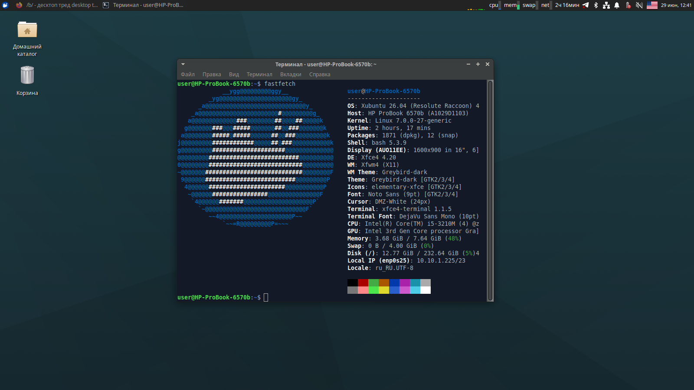
Task: Click the terminal's vertical scrollbar
Action: tap(490, 191)
